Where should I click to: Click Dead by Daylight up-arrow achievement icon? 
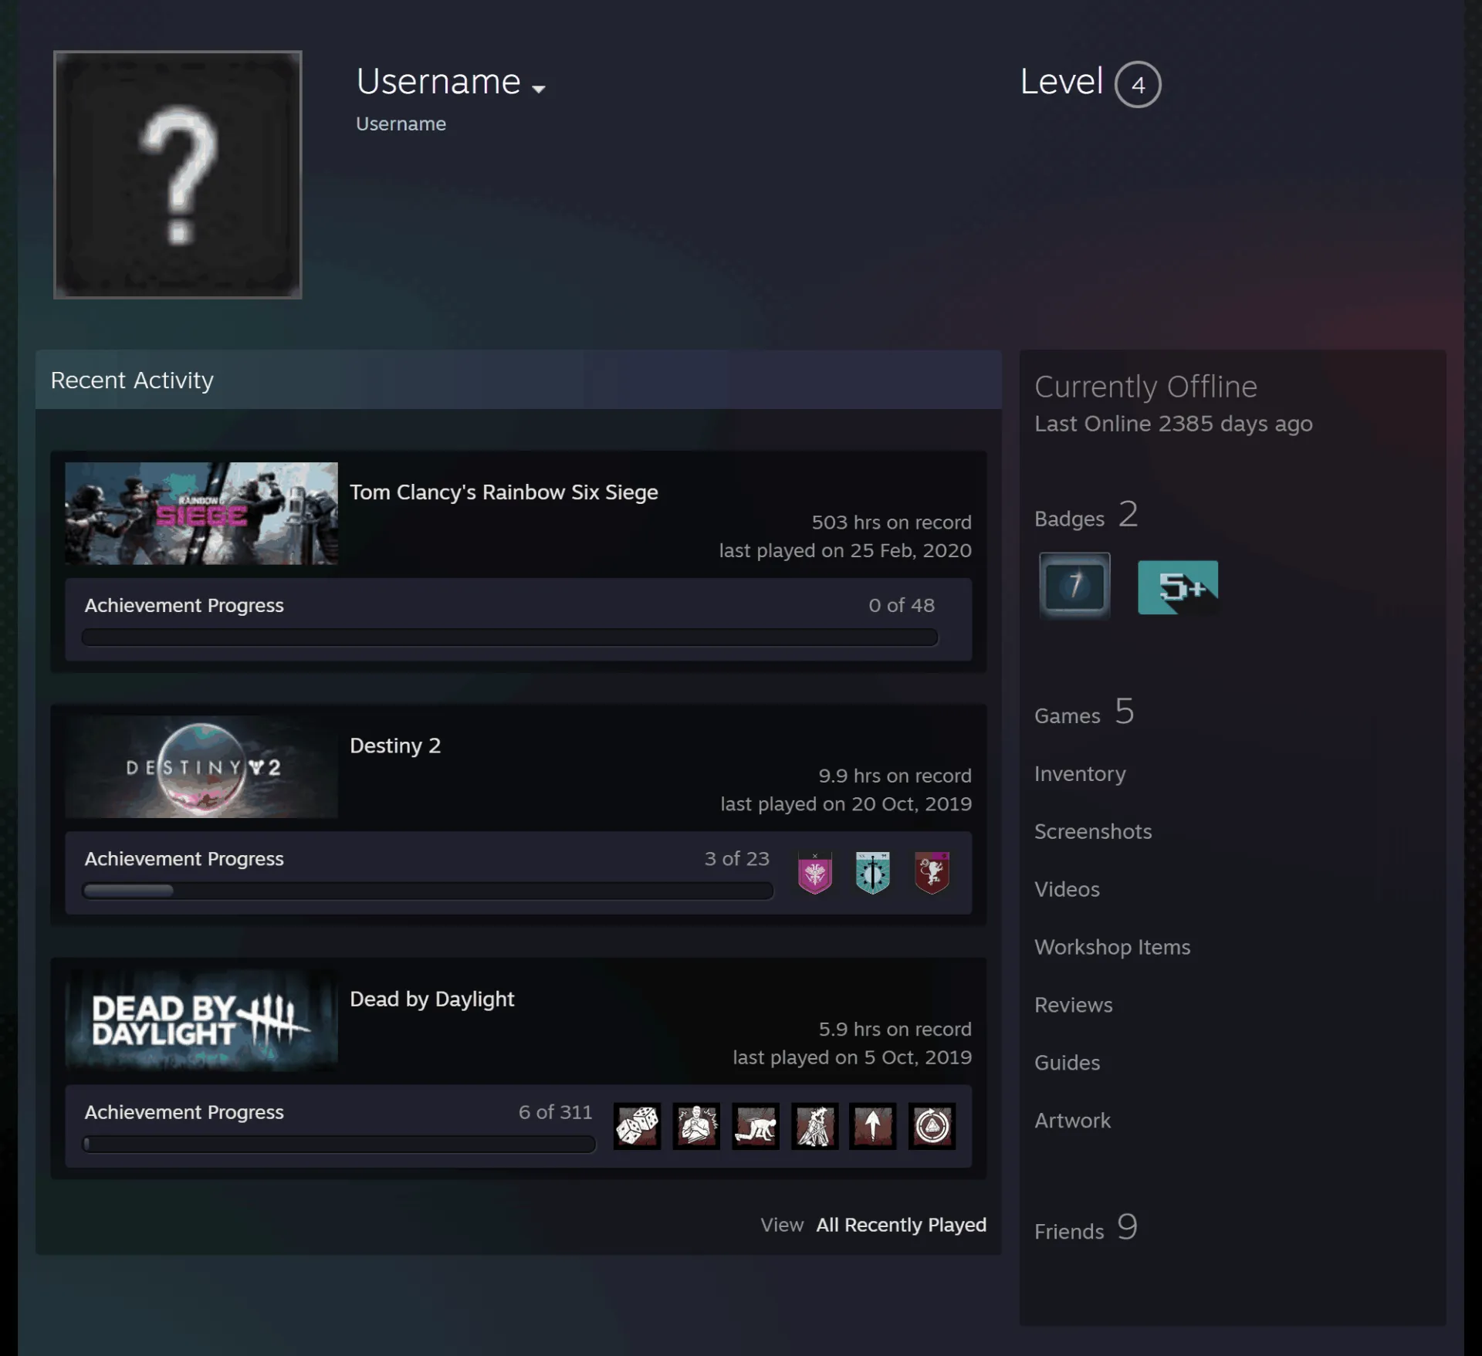[873, 1126]
